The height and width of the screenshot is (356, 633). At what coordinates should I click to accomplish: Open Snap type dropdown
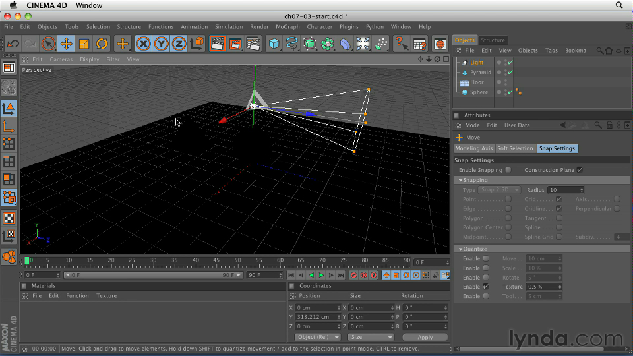[499, 190]
